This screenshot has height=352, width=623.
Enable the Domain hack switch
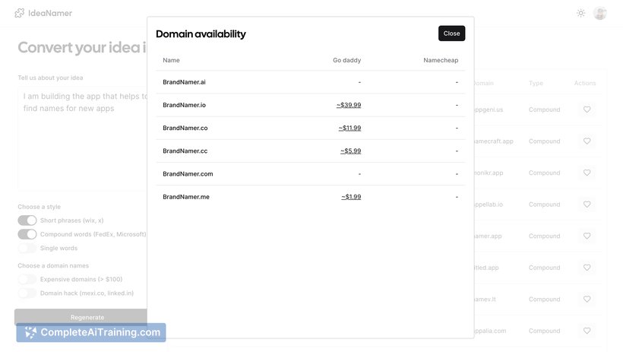[x=27, y=293]
